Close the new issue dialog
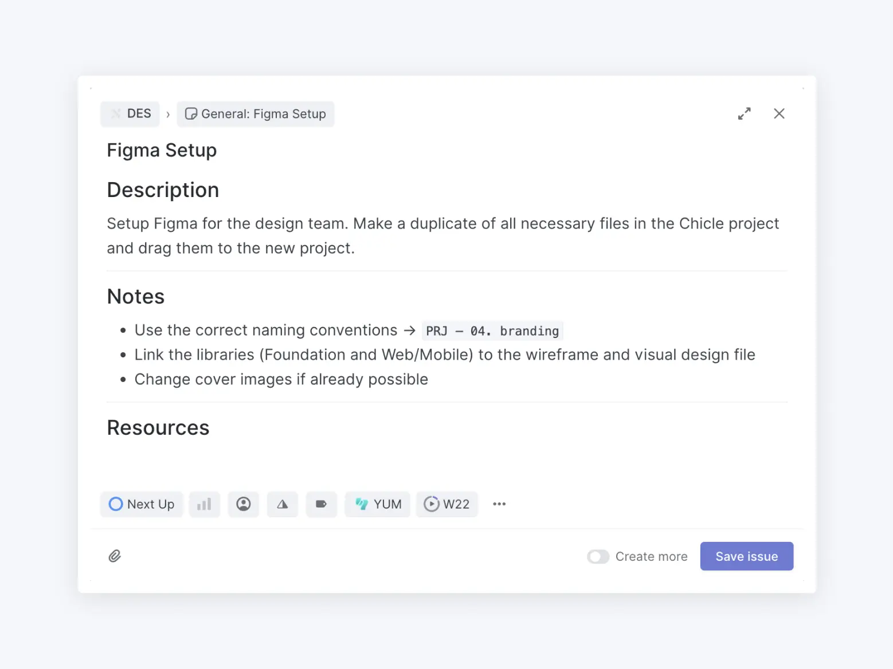 (x=779, y=113)
